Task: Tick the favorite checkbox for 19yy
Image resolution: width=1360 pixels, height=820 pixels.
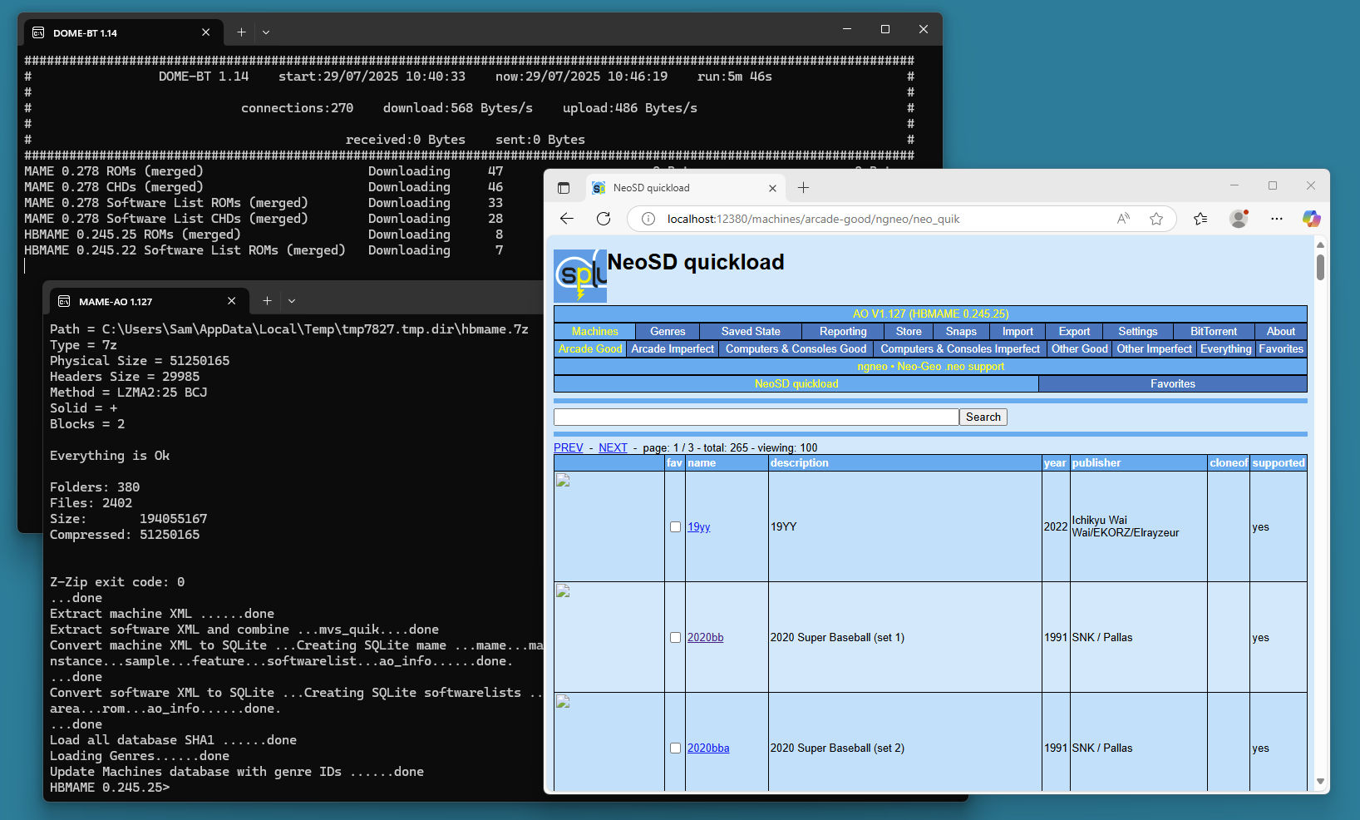Action: point(675,526)
